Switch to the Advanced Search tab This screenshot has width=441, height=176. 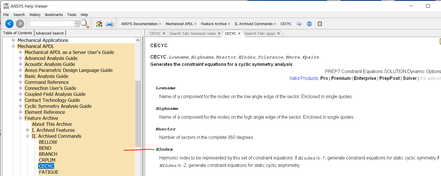(x=50, y=33)
